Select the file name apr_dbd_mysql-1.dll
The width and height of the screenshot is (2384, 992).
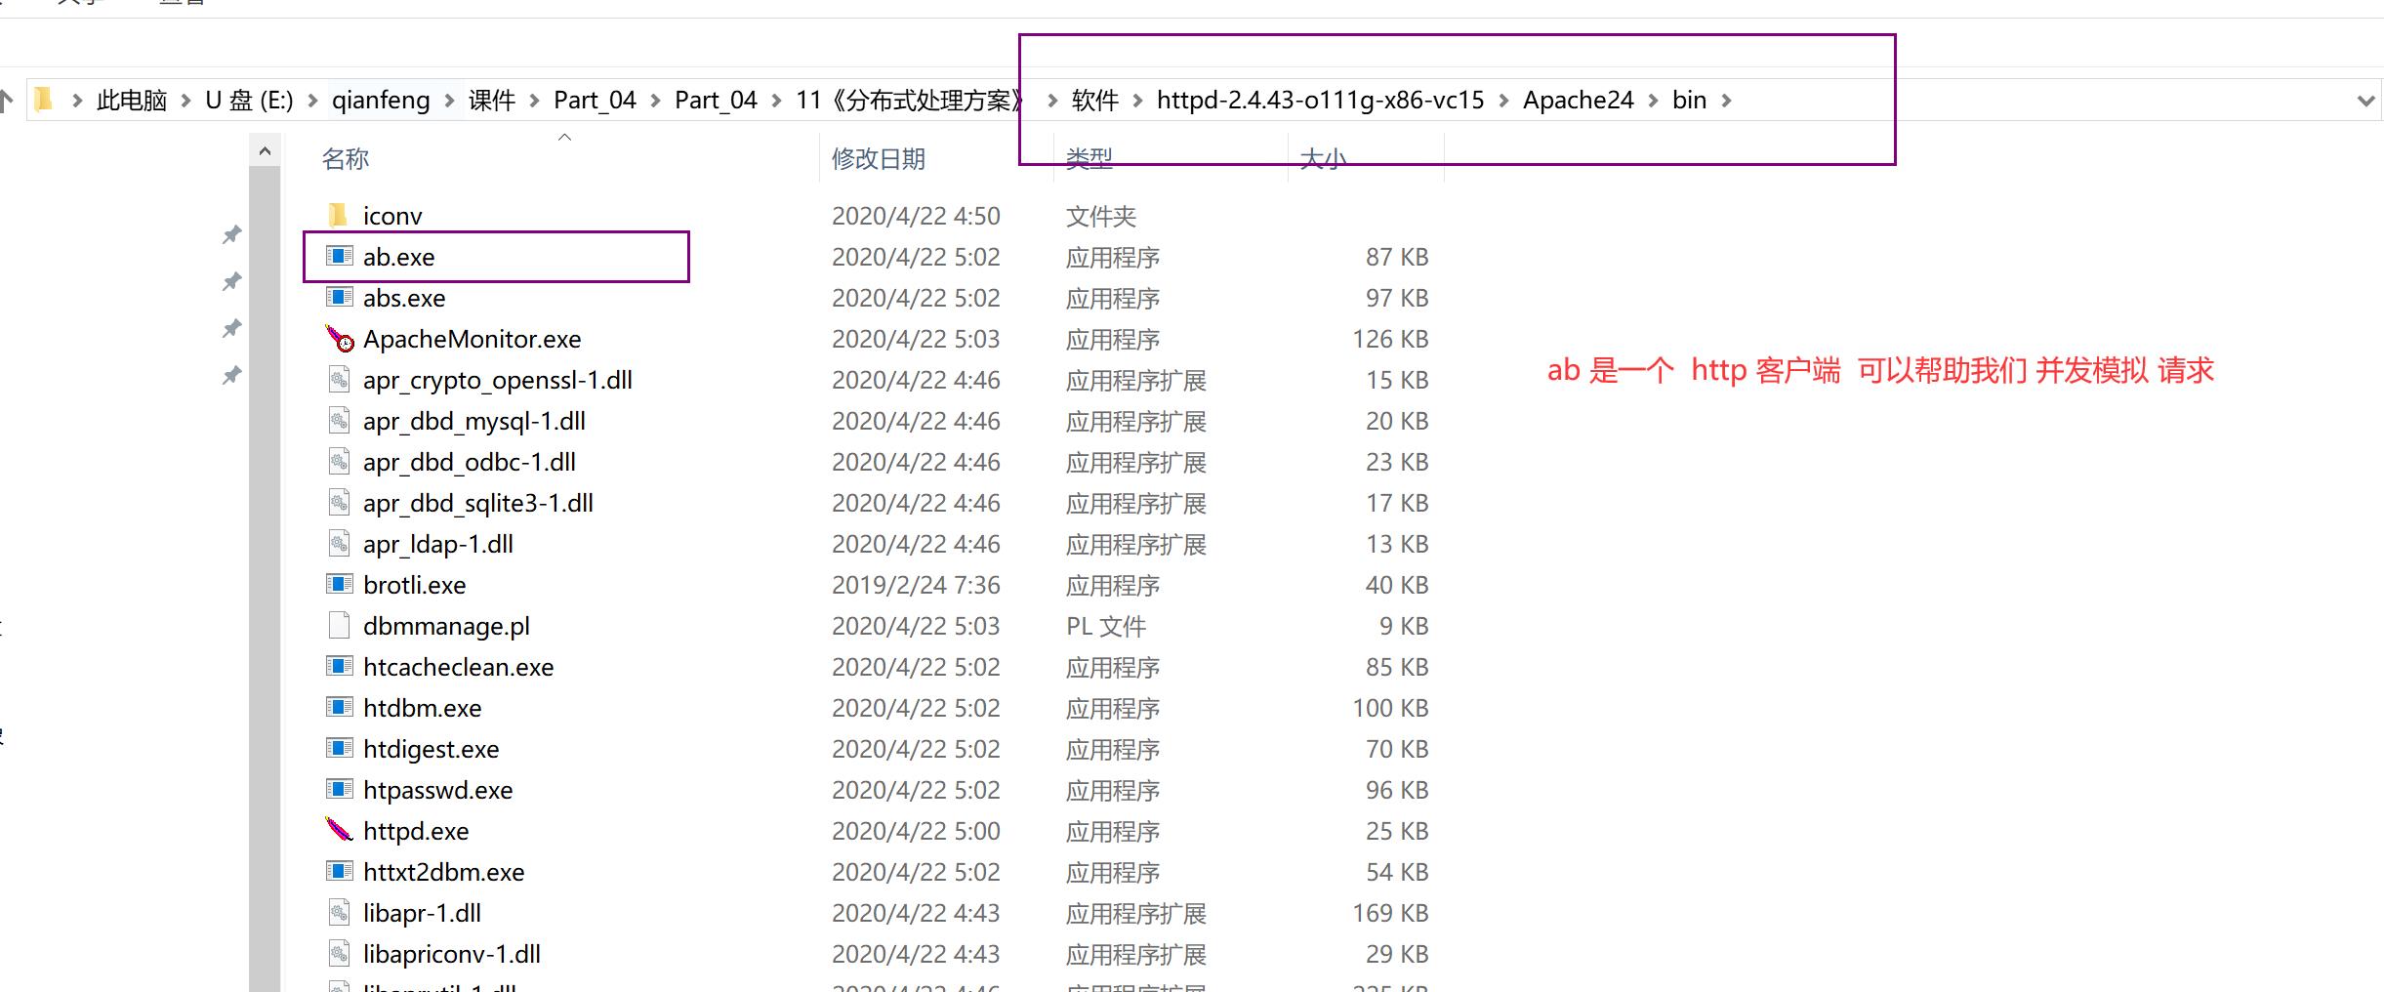point(474,421)
